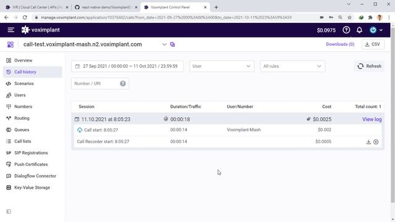Open the browser extensions puzzle icon
This screenshot has height=222, width=395.
(x=370, y=17)
